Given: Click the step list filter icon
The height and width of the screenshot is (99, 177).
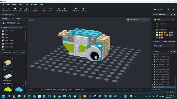Looking at the screenshot, I should [x=171, y=51].
